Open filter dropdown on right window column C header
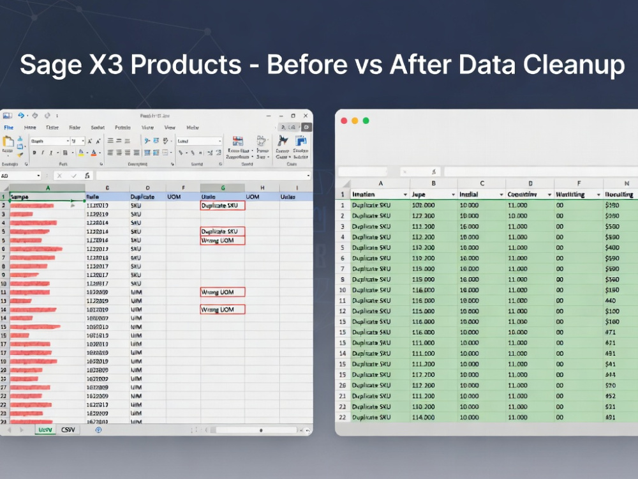 click(x=501, y=195)
